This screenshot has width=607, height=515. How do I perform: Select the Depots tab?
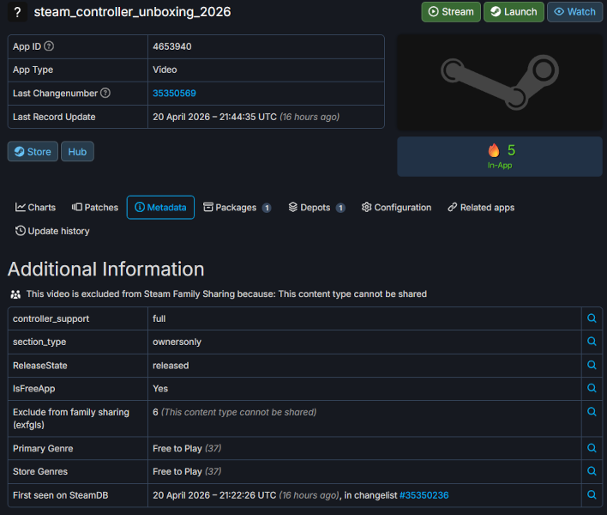(316, 208)
